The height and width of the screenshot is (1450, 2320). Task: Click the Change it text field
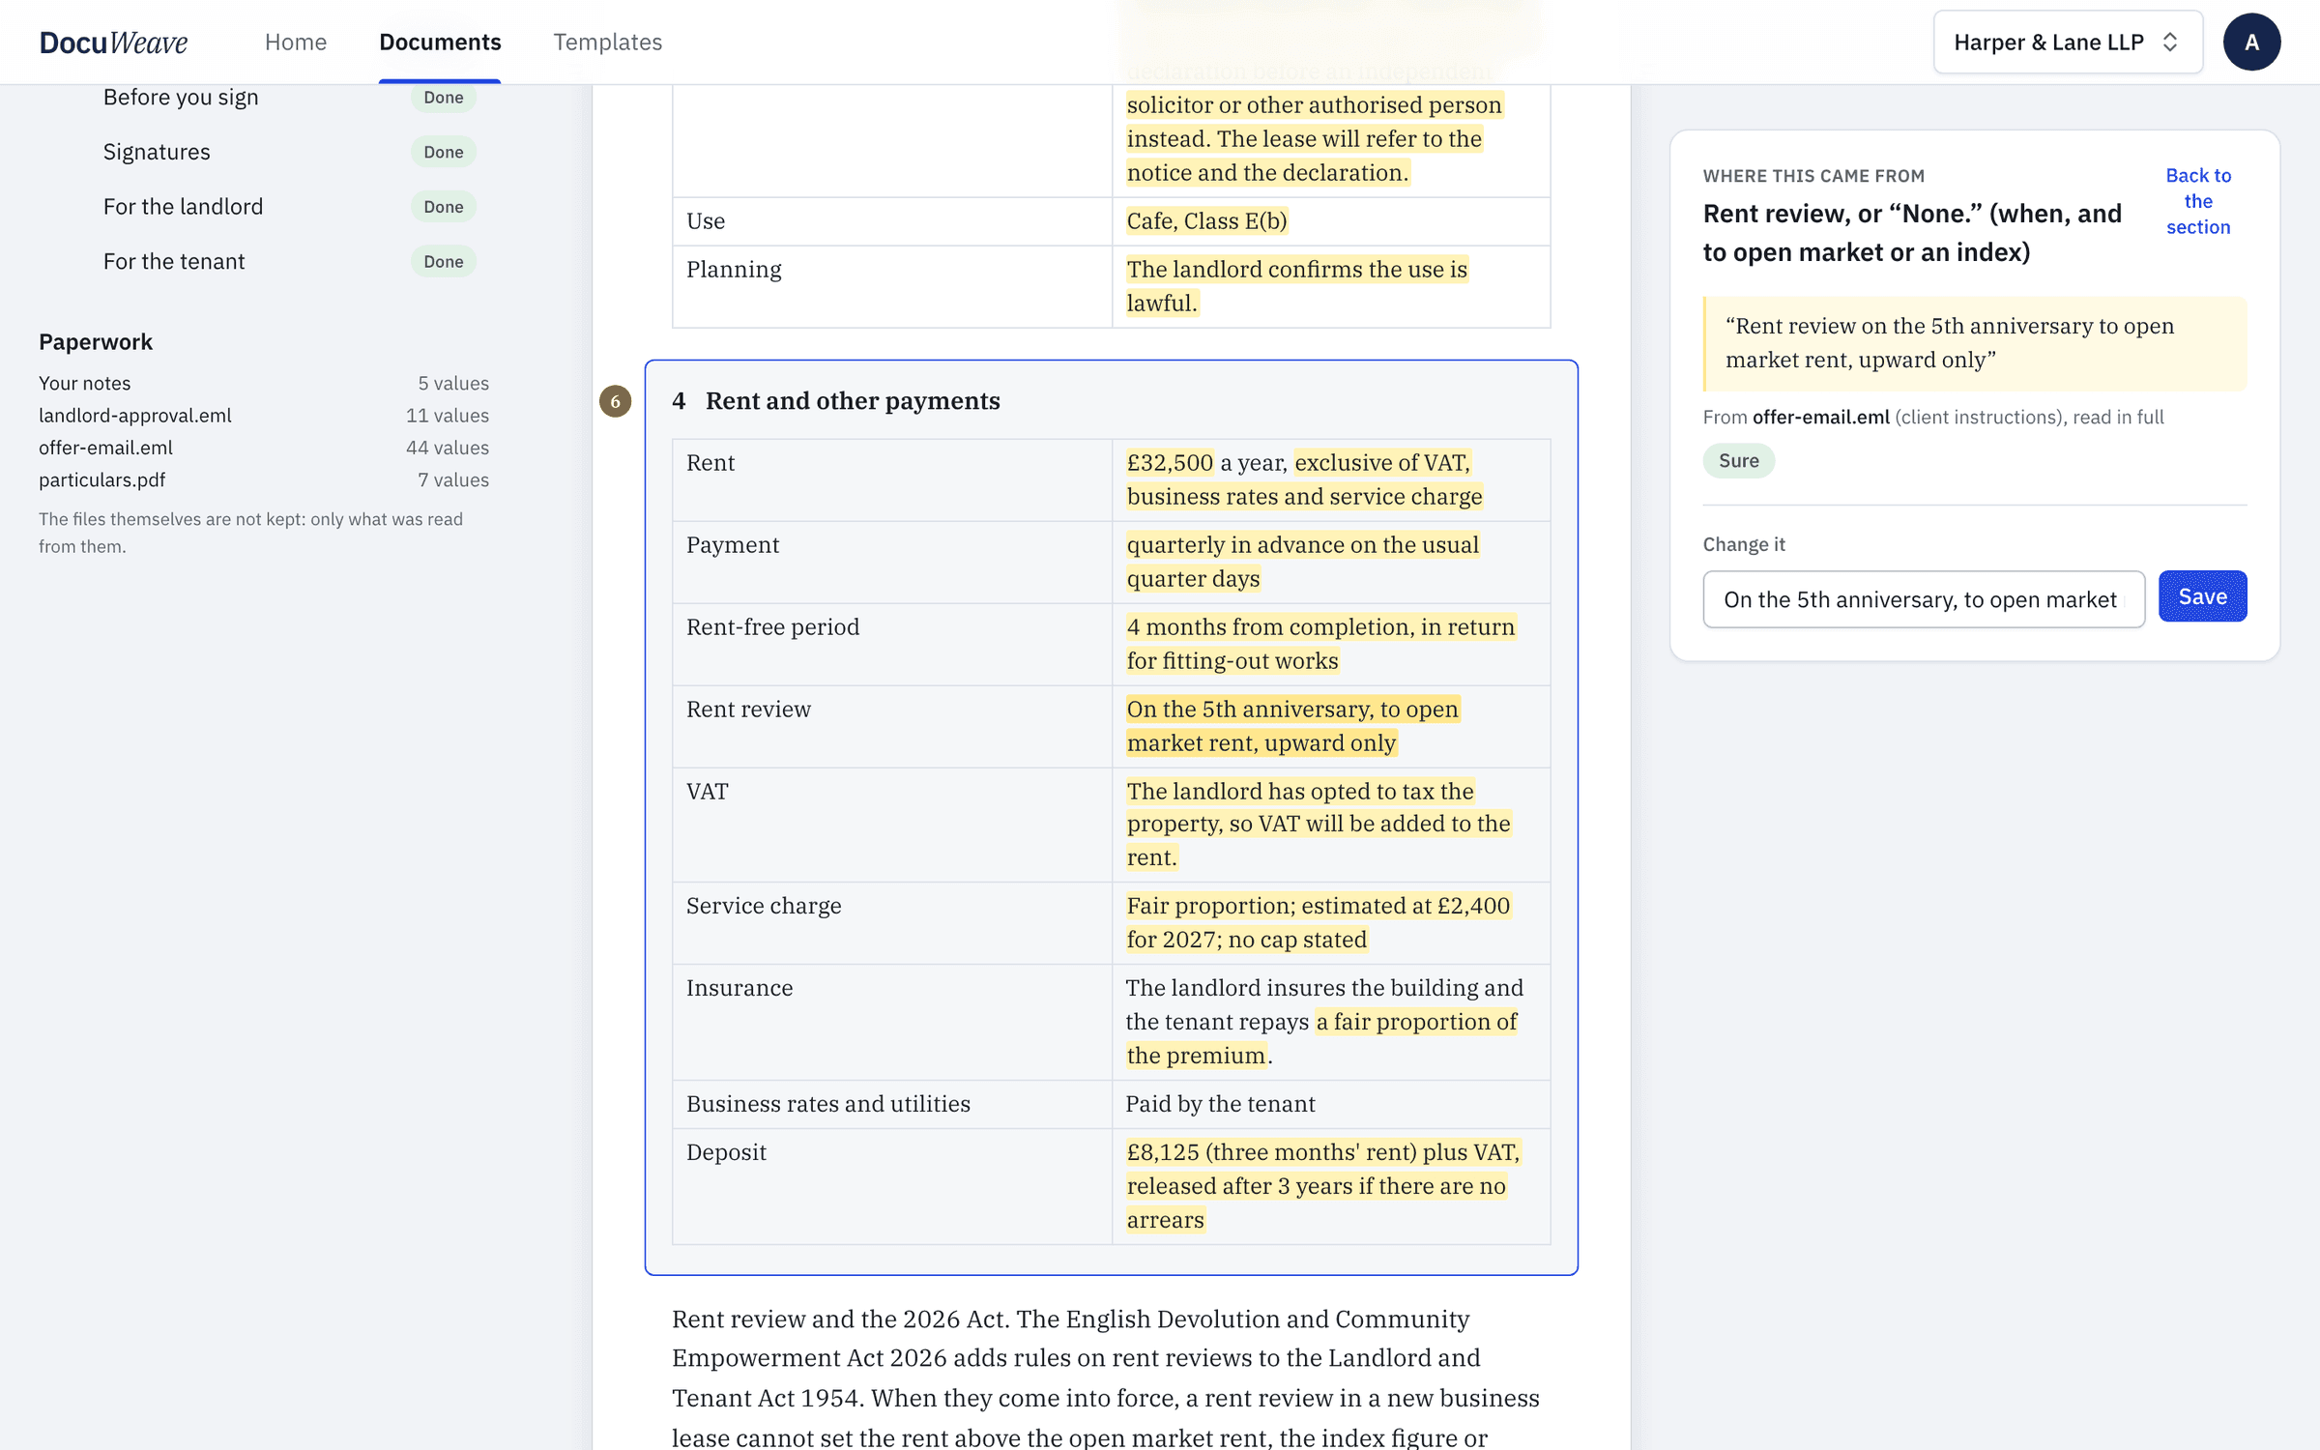tap(1924, 599)
